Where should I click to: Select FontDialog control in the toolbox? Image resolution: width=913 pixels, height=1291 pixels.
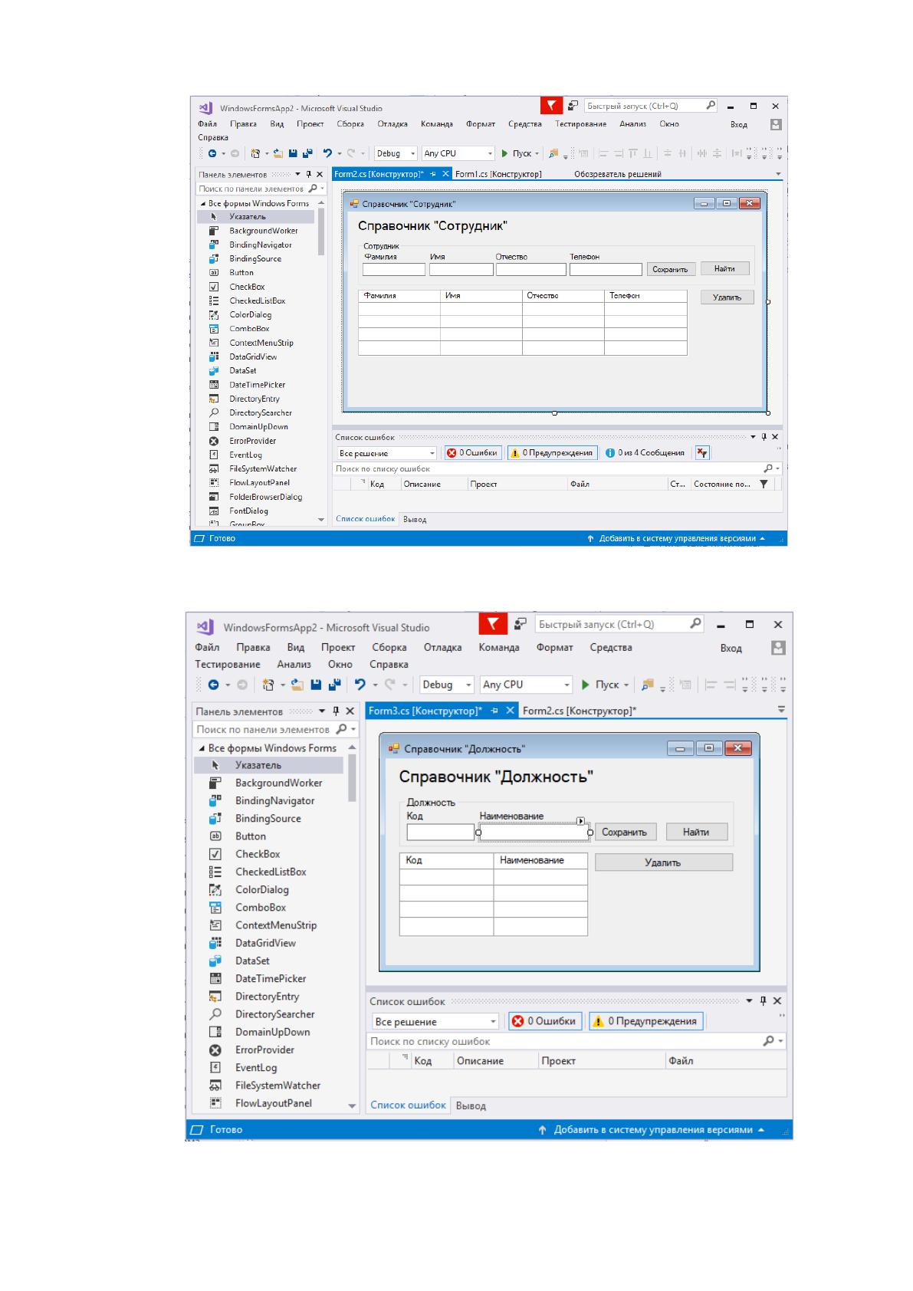(248, 511)
